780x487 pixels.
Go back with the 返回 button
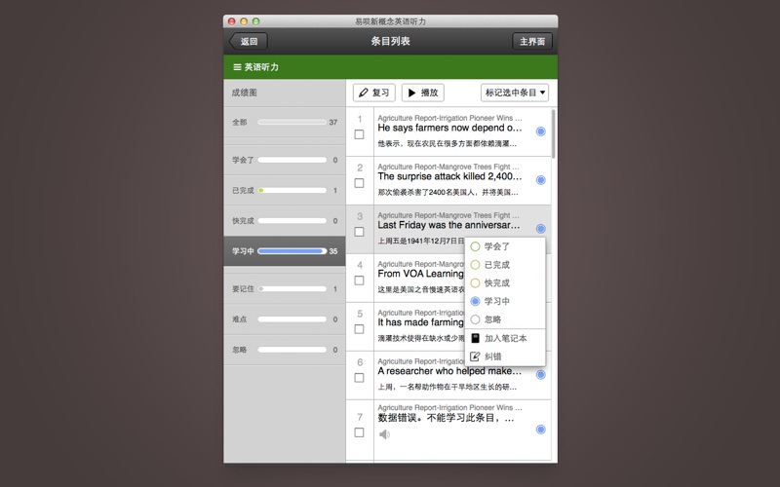(248, 42)
